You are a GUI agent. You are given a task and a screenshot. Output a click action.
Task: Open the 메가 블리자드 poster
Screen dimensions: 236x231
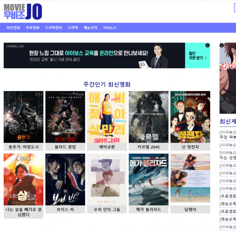tap(149, 179)
